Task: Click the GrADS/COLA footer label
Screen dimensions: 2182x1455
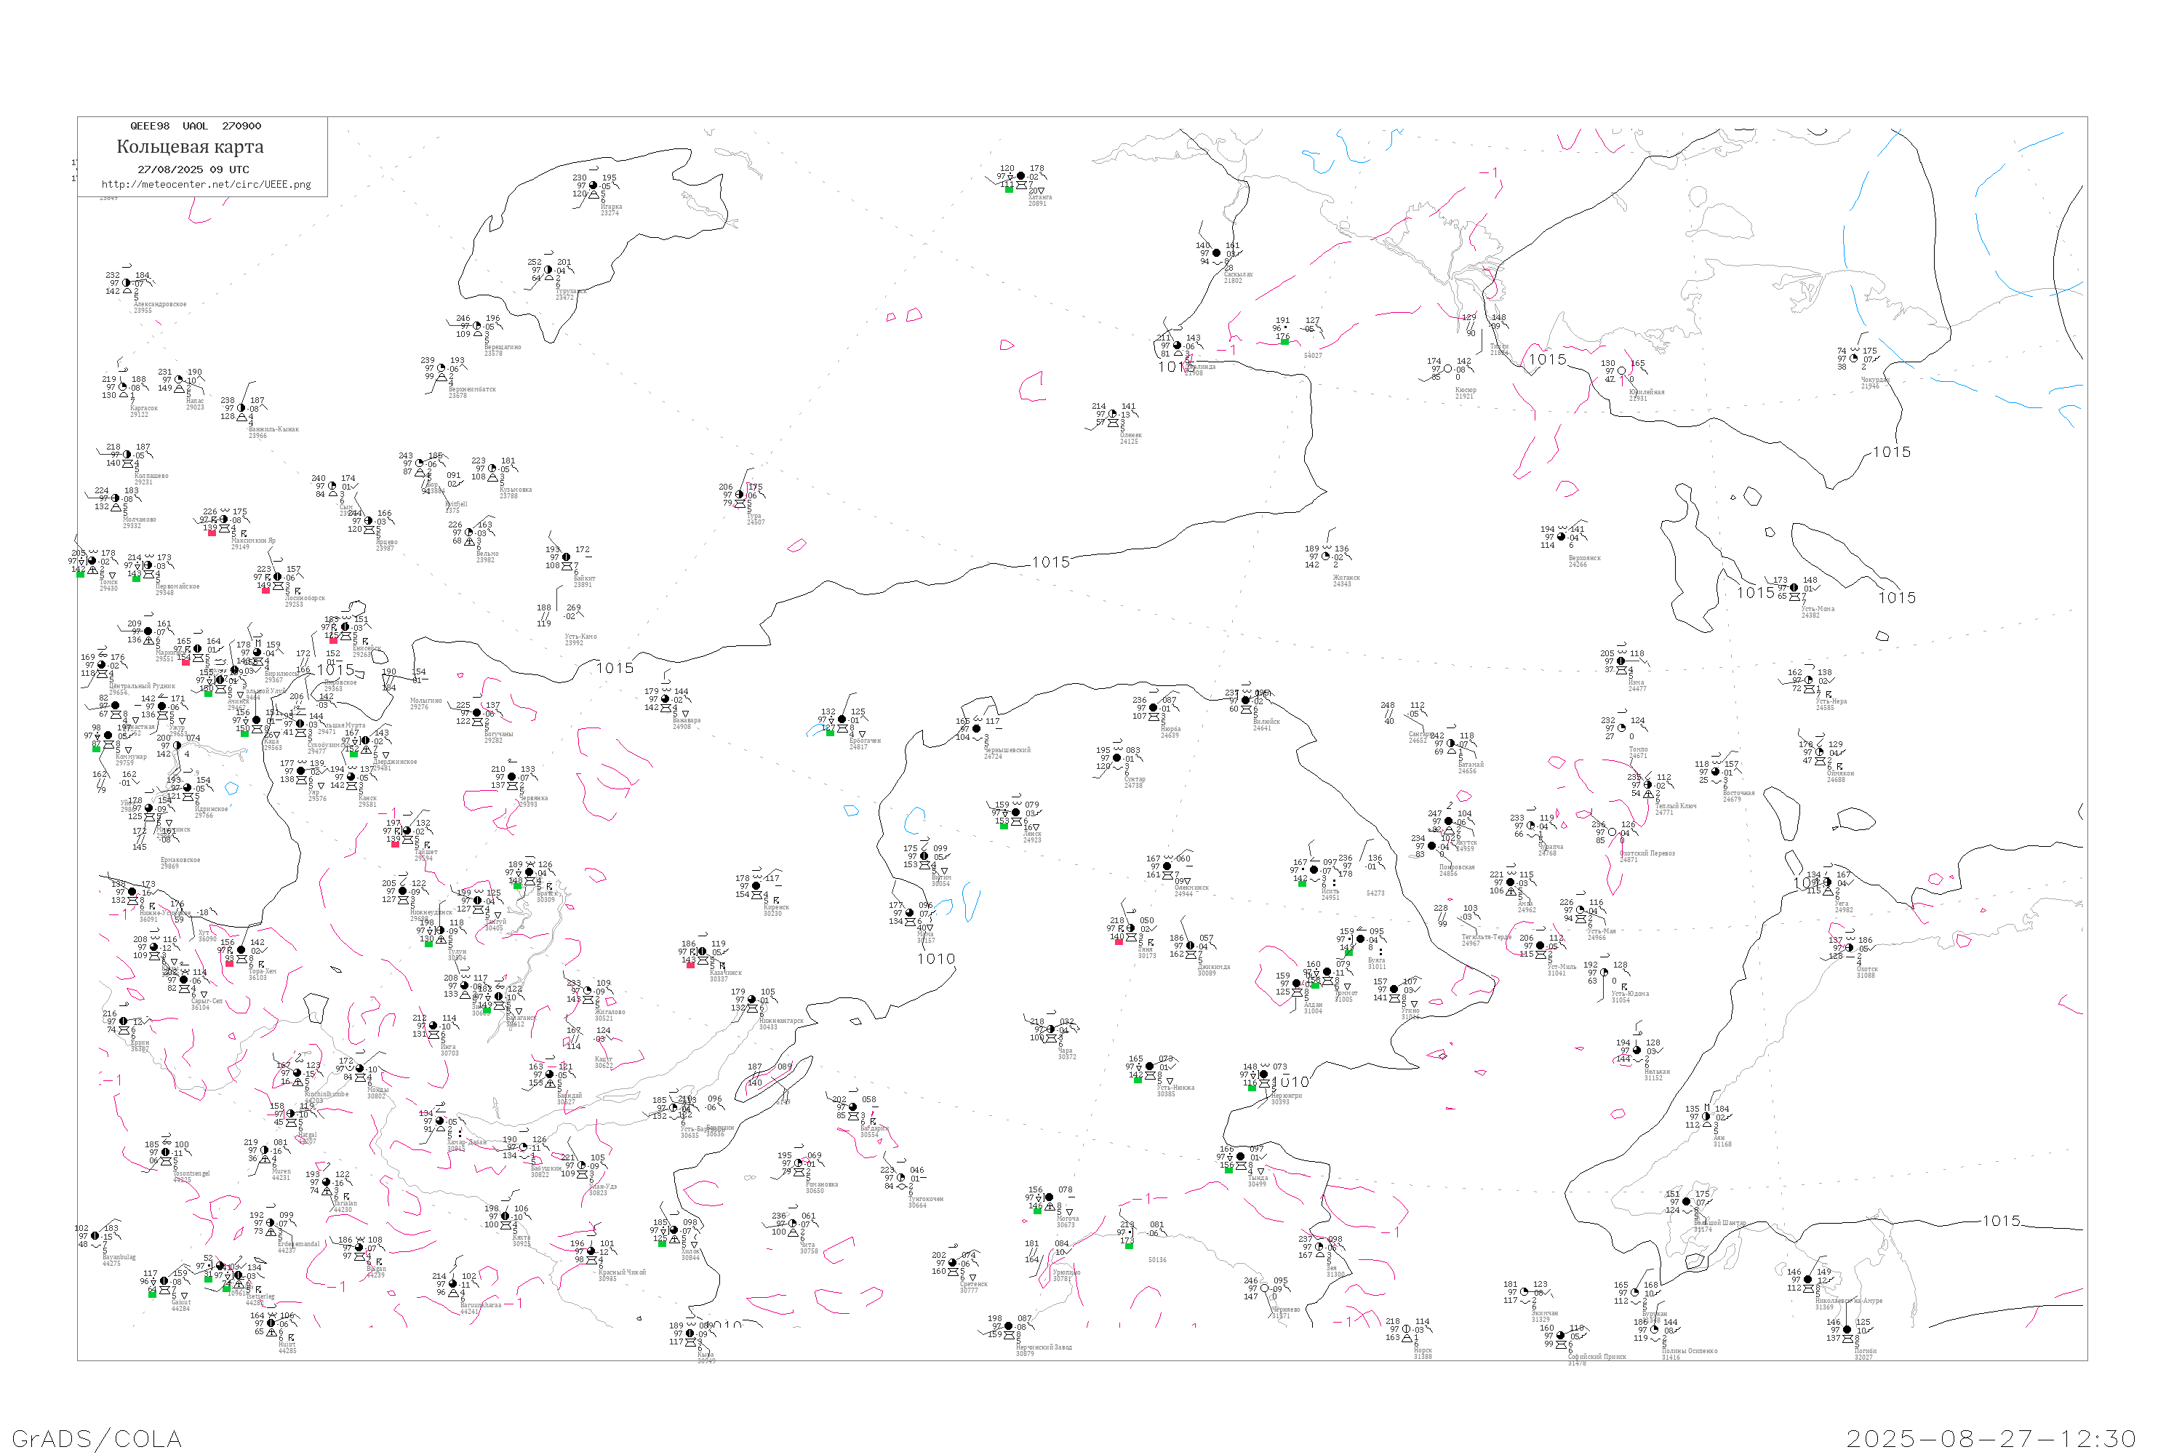Action: [97, 1438]
